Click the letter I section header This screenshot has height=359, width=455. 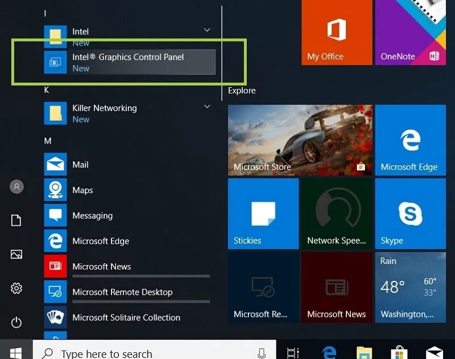tap(45, 13)
